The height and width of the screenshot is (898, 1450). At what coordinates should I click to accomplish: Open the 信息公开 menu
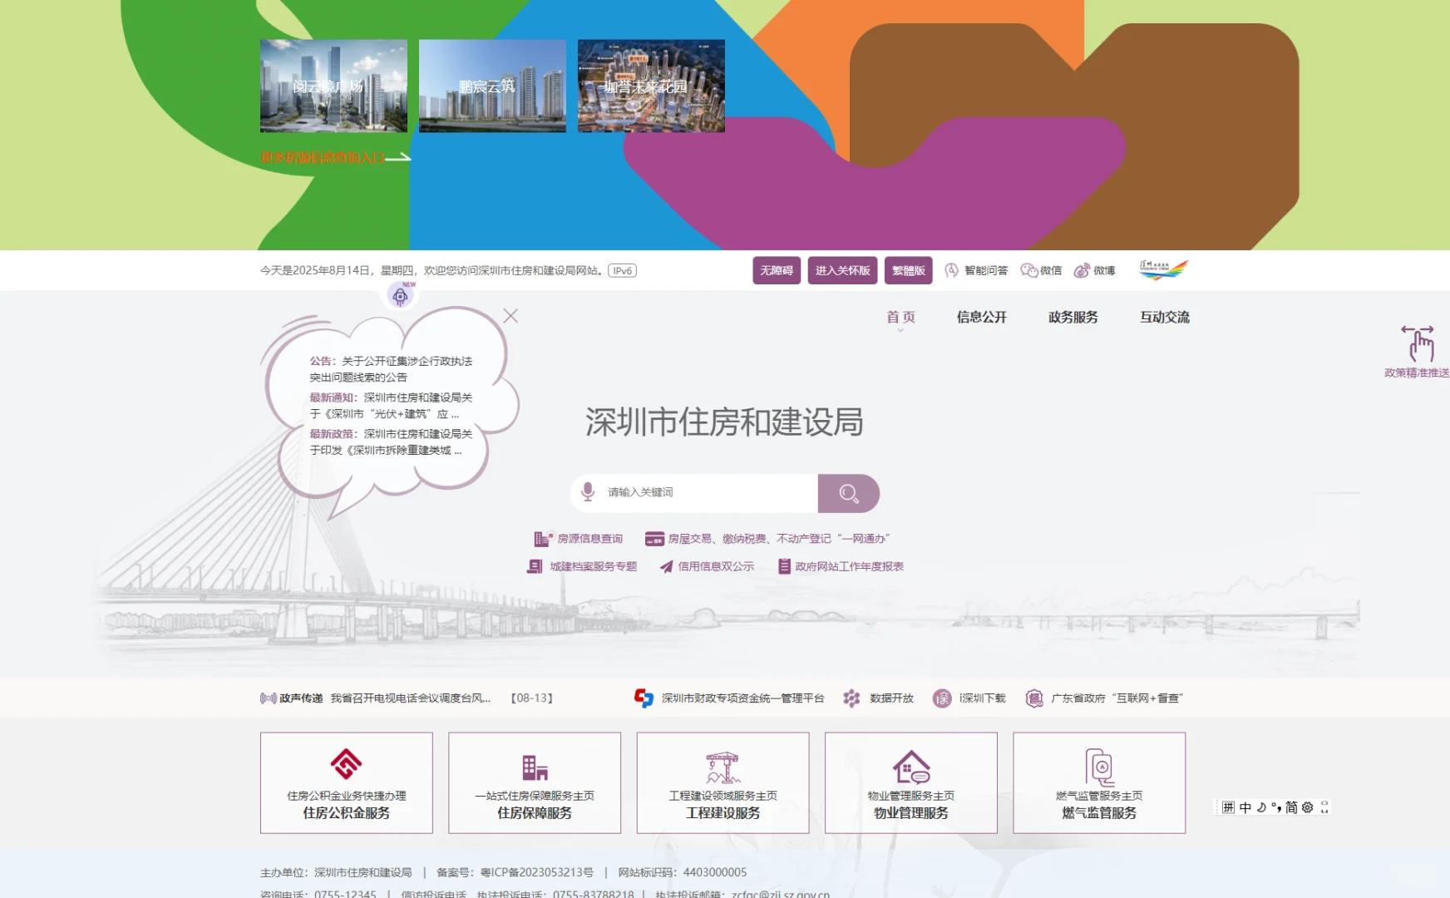(x=982, y=318)
